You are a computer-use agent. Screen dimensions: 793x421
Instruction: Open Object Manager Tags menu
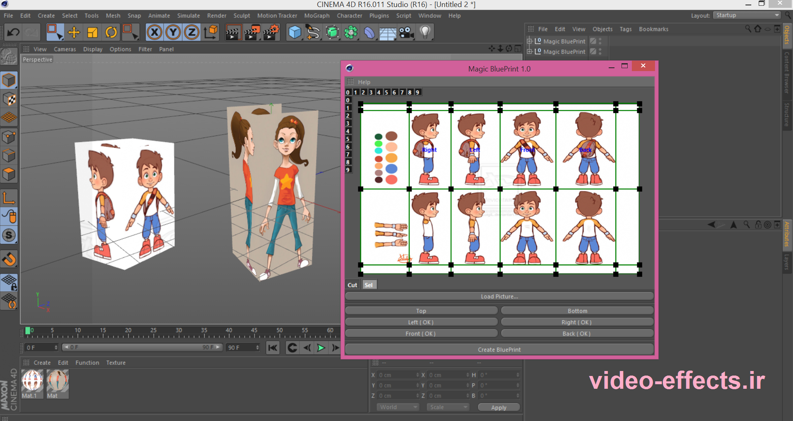pyautogui.click(x=626, y=29)
